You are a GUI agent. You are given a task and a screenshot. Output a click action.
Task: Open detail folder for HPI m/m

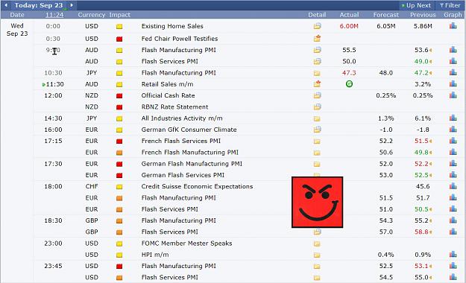click(x=317, y=255)
